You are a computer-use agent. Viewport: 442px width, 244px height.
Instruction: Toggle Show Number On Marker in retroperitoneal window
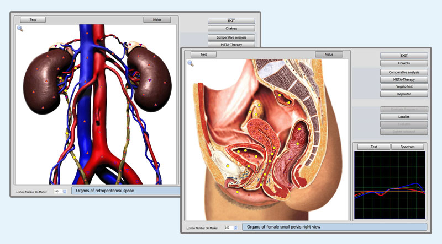click(x=17, y=192)
